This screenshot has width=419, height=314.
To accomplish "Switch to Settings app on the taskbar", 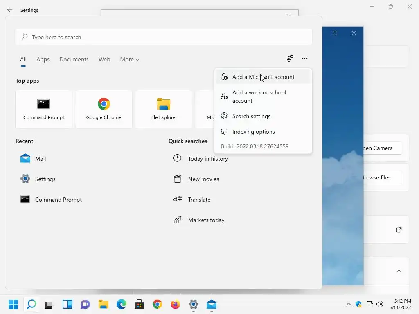I will [194, 304].
